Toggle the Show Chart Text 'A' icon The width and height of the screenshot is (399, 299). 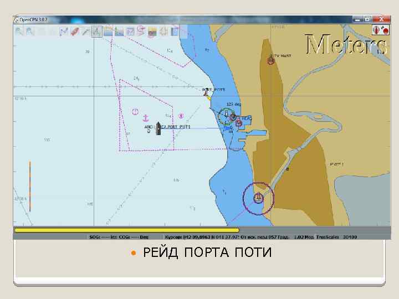click(x=96, y=32)
